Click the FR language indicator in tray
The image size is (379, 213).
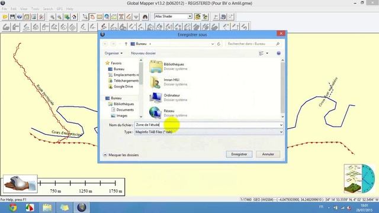pos(321,207)
